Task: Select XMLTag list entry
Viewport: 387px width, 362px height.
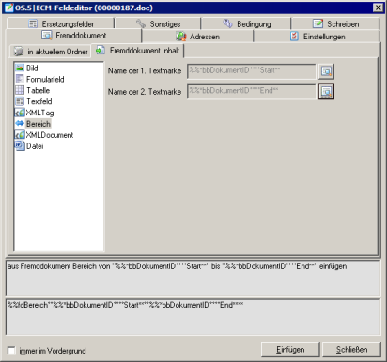Action: [39, 113]
